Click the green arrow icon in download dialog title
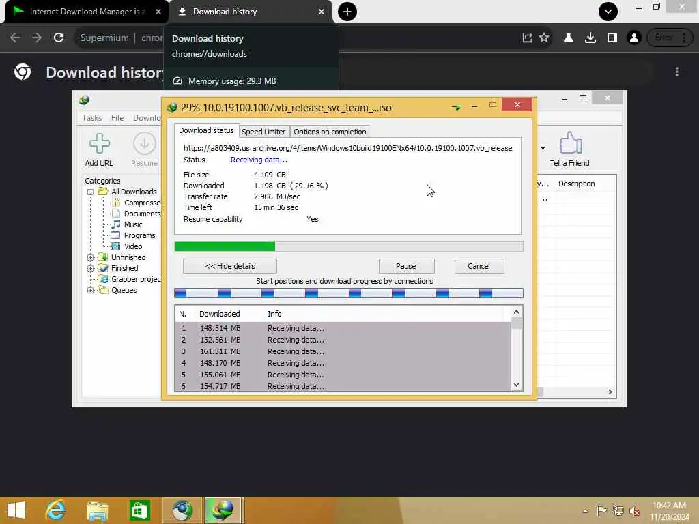 coord(456,107)
